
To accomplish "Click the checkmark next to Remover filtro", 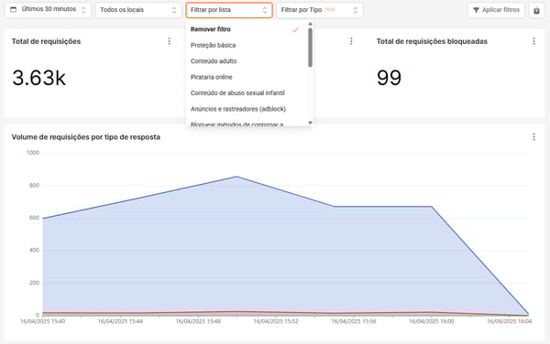I will click(x=295, y=30).
